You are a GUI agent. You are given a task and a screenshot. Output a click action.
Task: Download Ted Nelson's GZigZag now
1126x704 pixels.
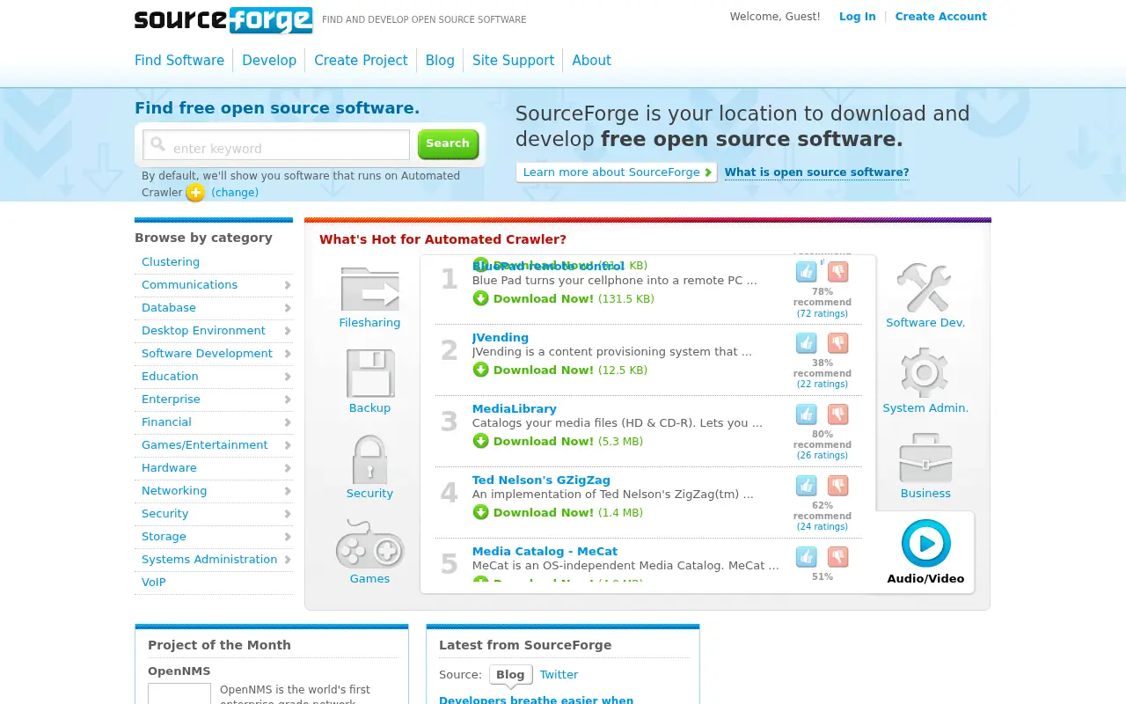coord(544,513)
